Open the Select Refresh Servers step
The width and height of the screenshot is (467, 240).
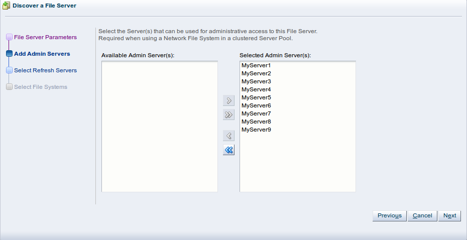coord(45,70)
